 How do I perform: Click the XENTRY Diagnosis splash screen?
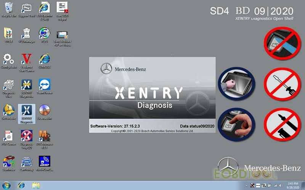(x=152, y=95)
